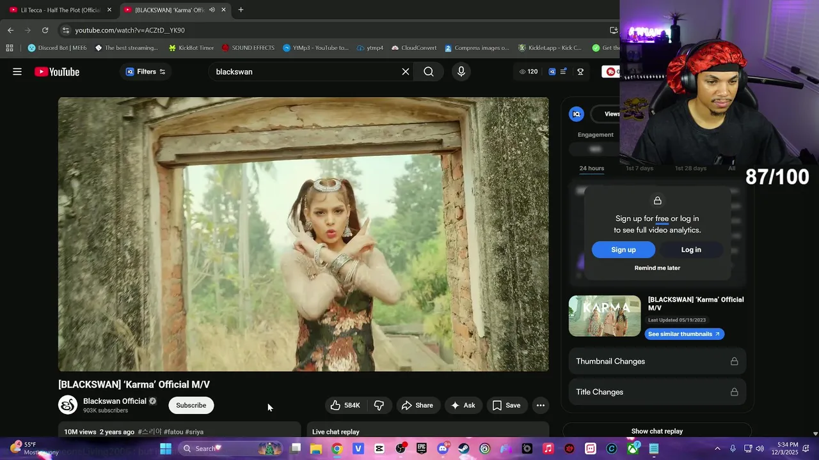The width and height of the screenshot is (819, 460).
Task: Open Google Chrome from the taskbar
Action: click(337, 448)
